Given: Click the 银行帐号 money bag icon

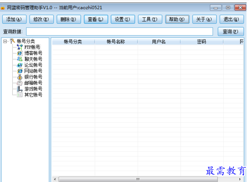Looking at the screenshot, I should (x=20, y=77).
